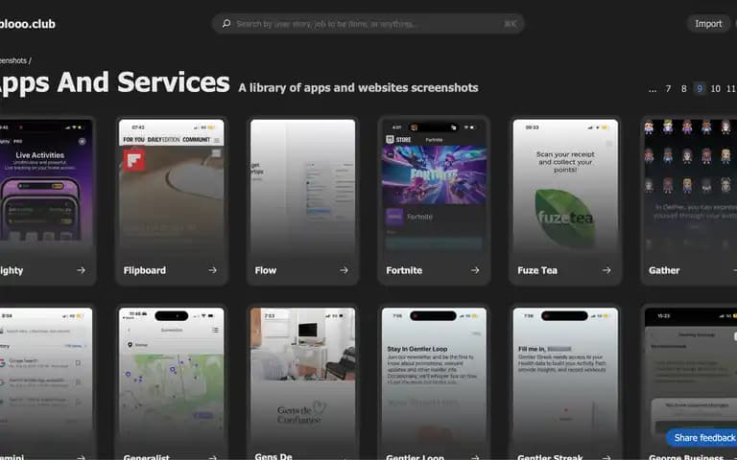The width and height of the screenshot is (737, 460).
Task: Open the Gentler Streak screenshot thumbnail
Action: 565,376
